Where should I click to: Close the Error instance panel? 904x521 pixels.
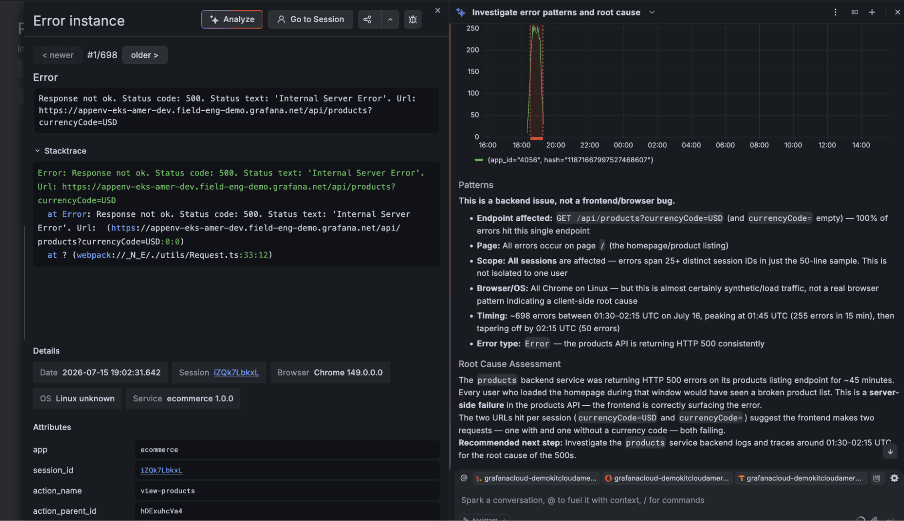coord(437,10)
